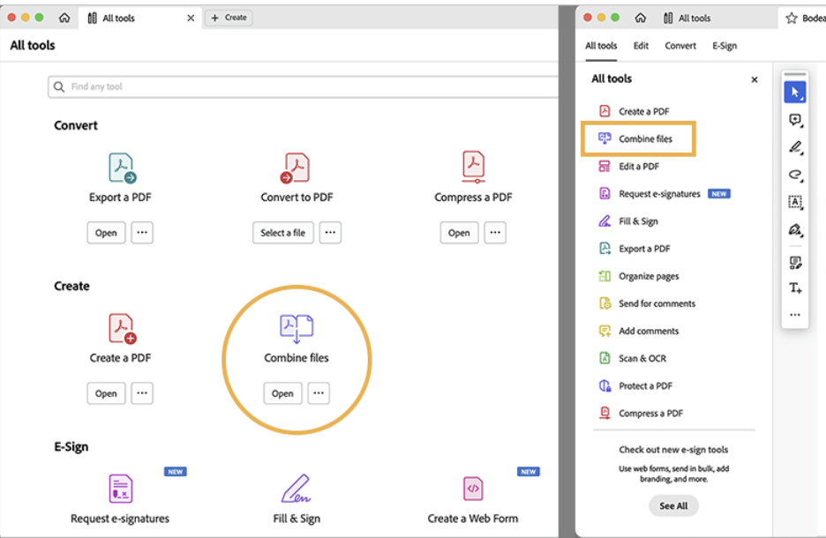Screen dimensions: 826x538
Task: Choose Organize pages in side panel
Action: tap(639, 276)
